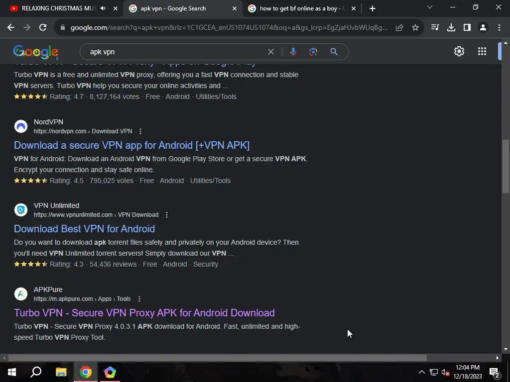The width and height of the screenshot is (510, 382).
Task: Mute the Relaxing Christmas Music tab audio
Action: click(x=103, y=8)
